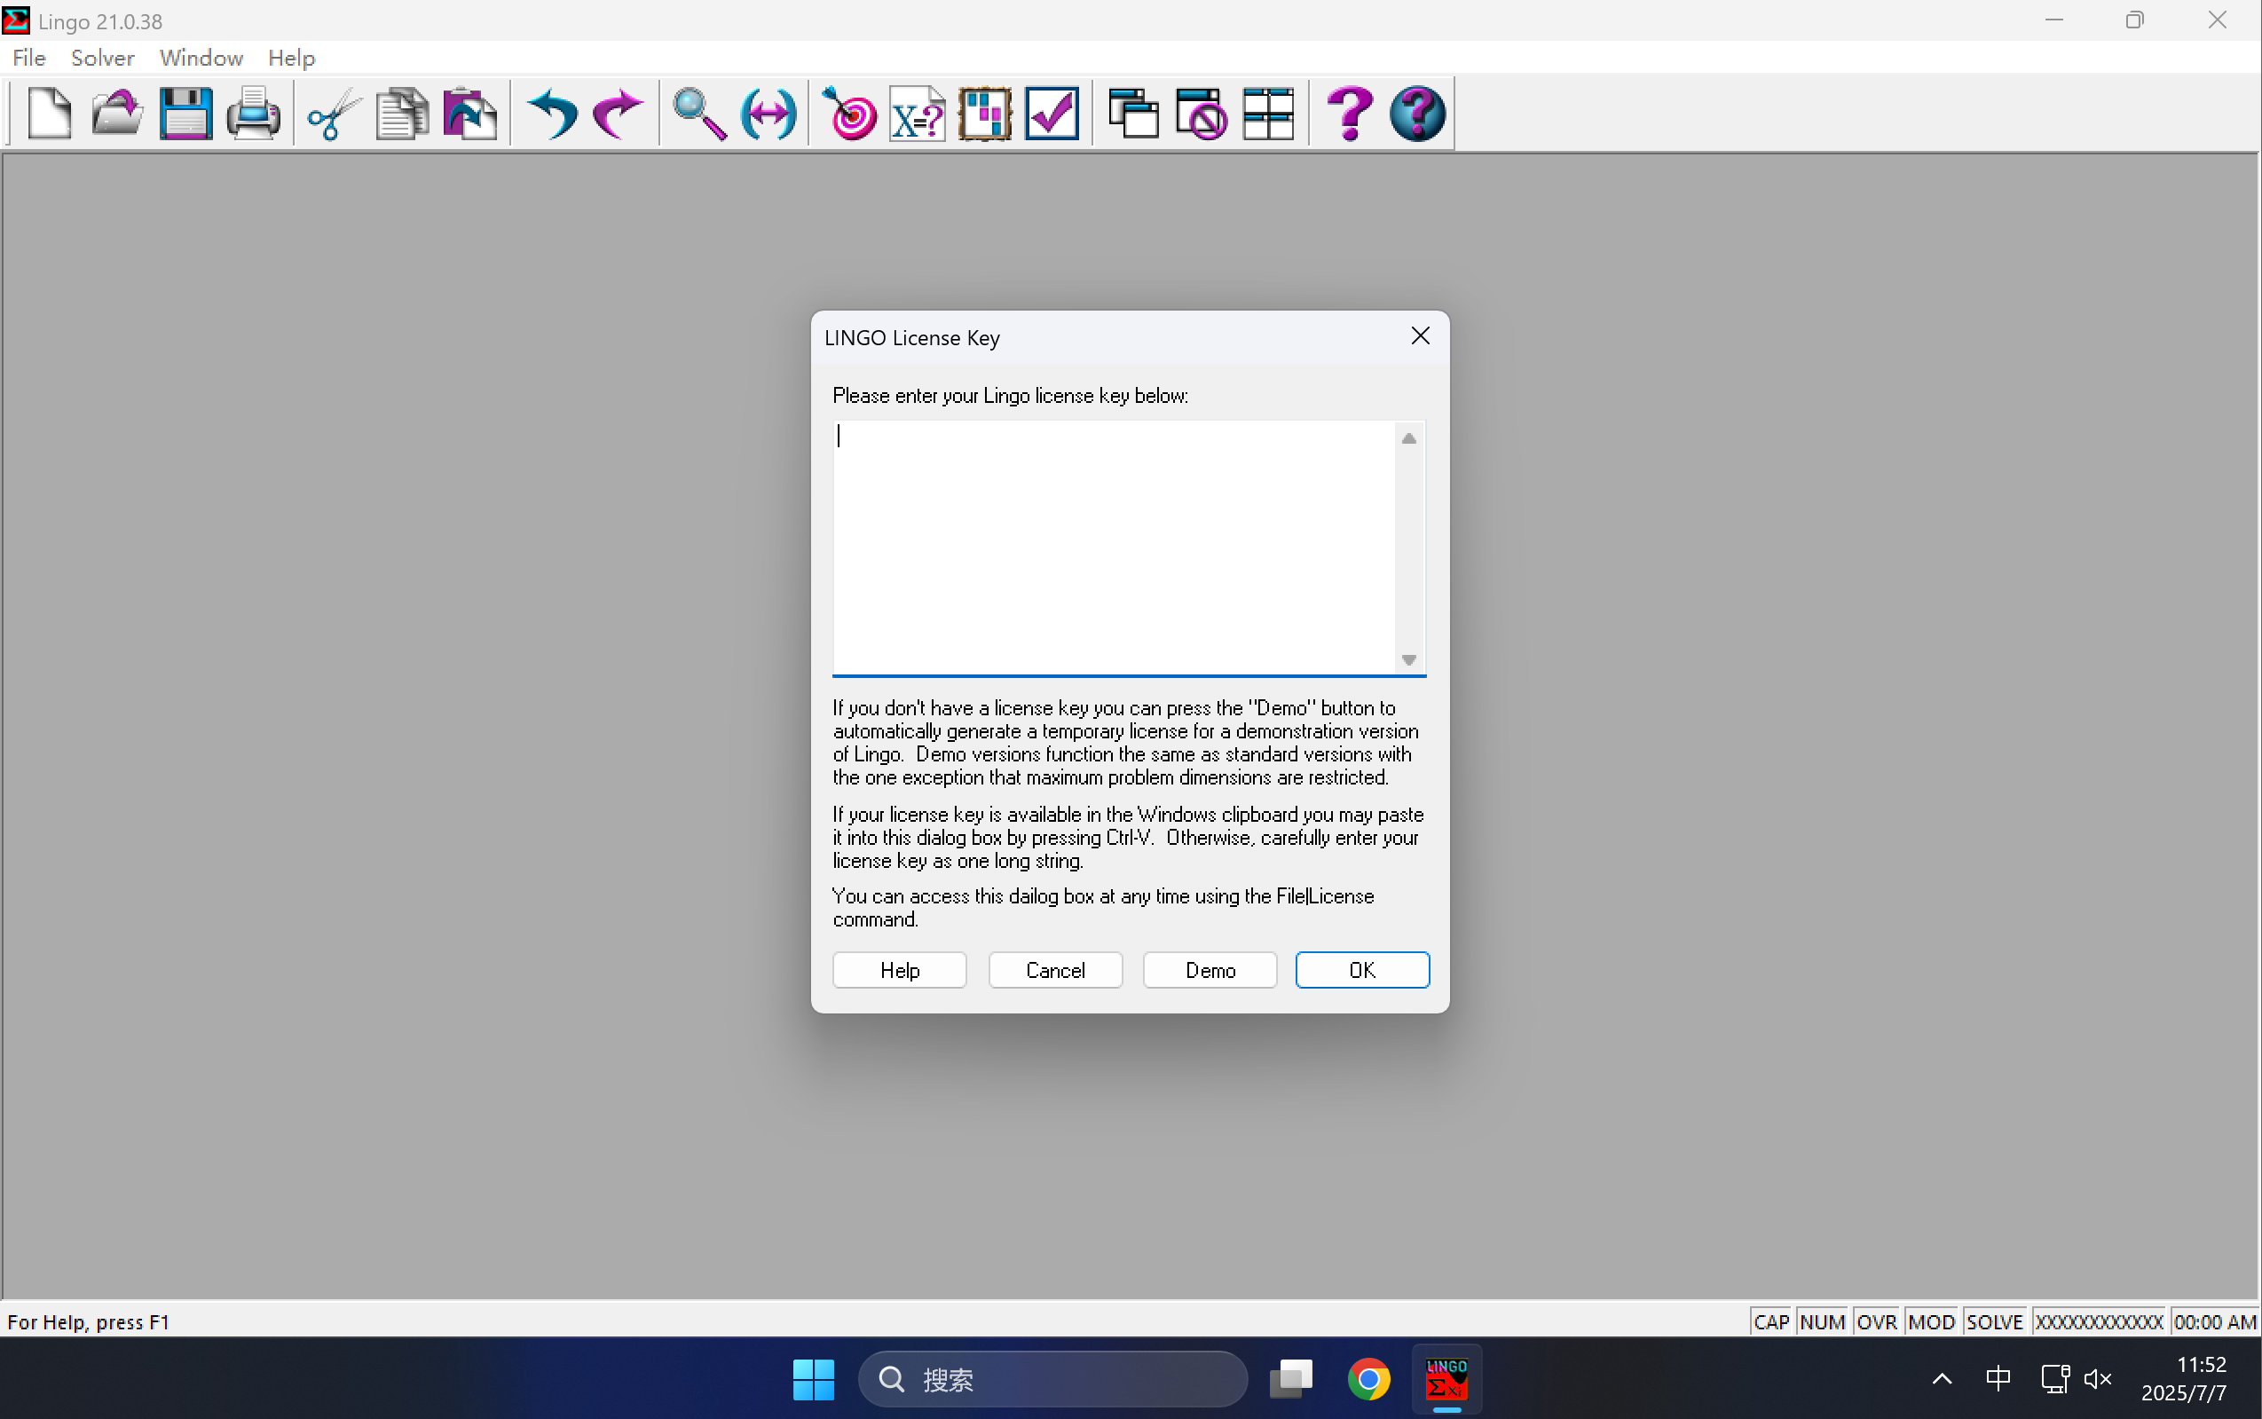Viewport: 2262px width, 1419px height.
Task: Open the File menu
Action: click(28, 59)
